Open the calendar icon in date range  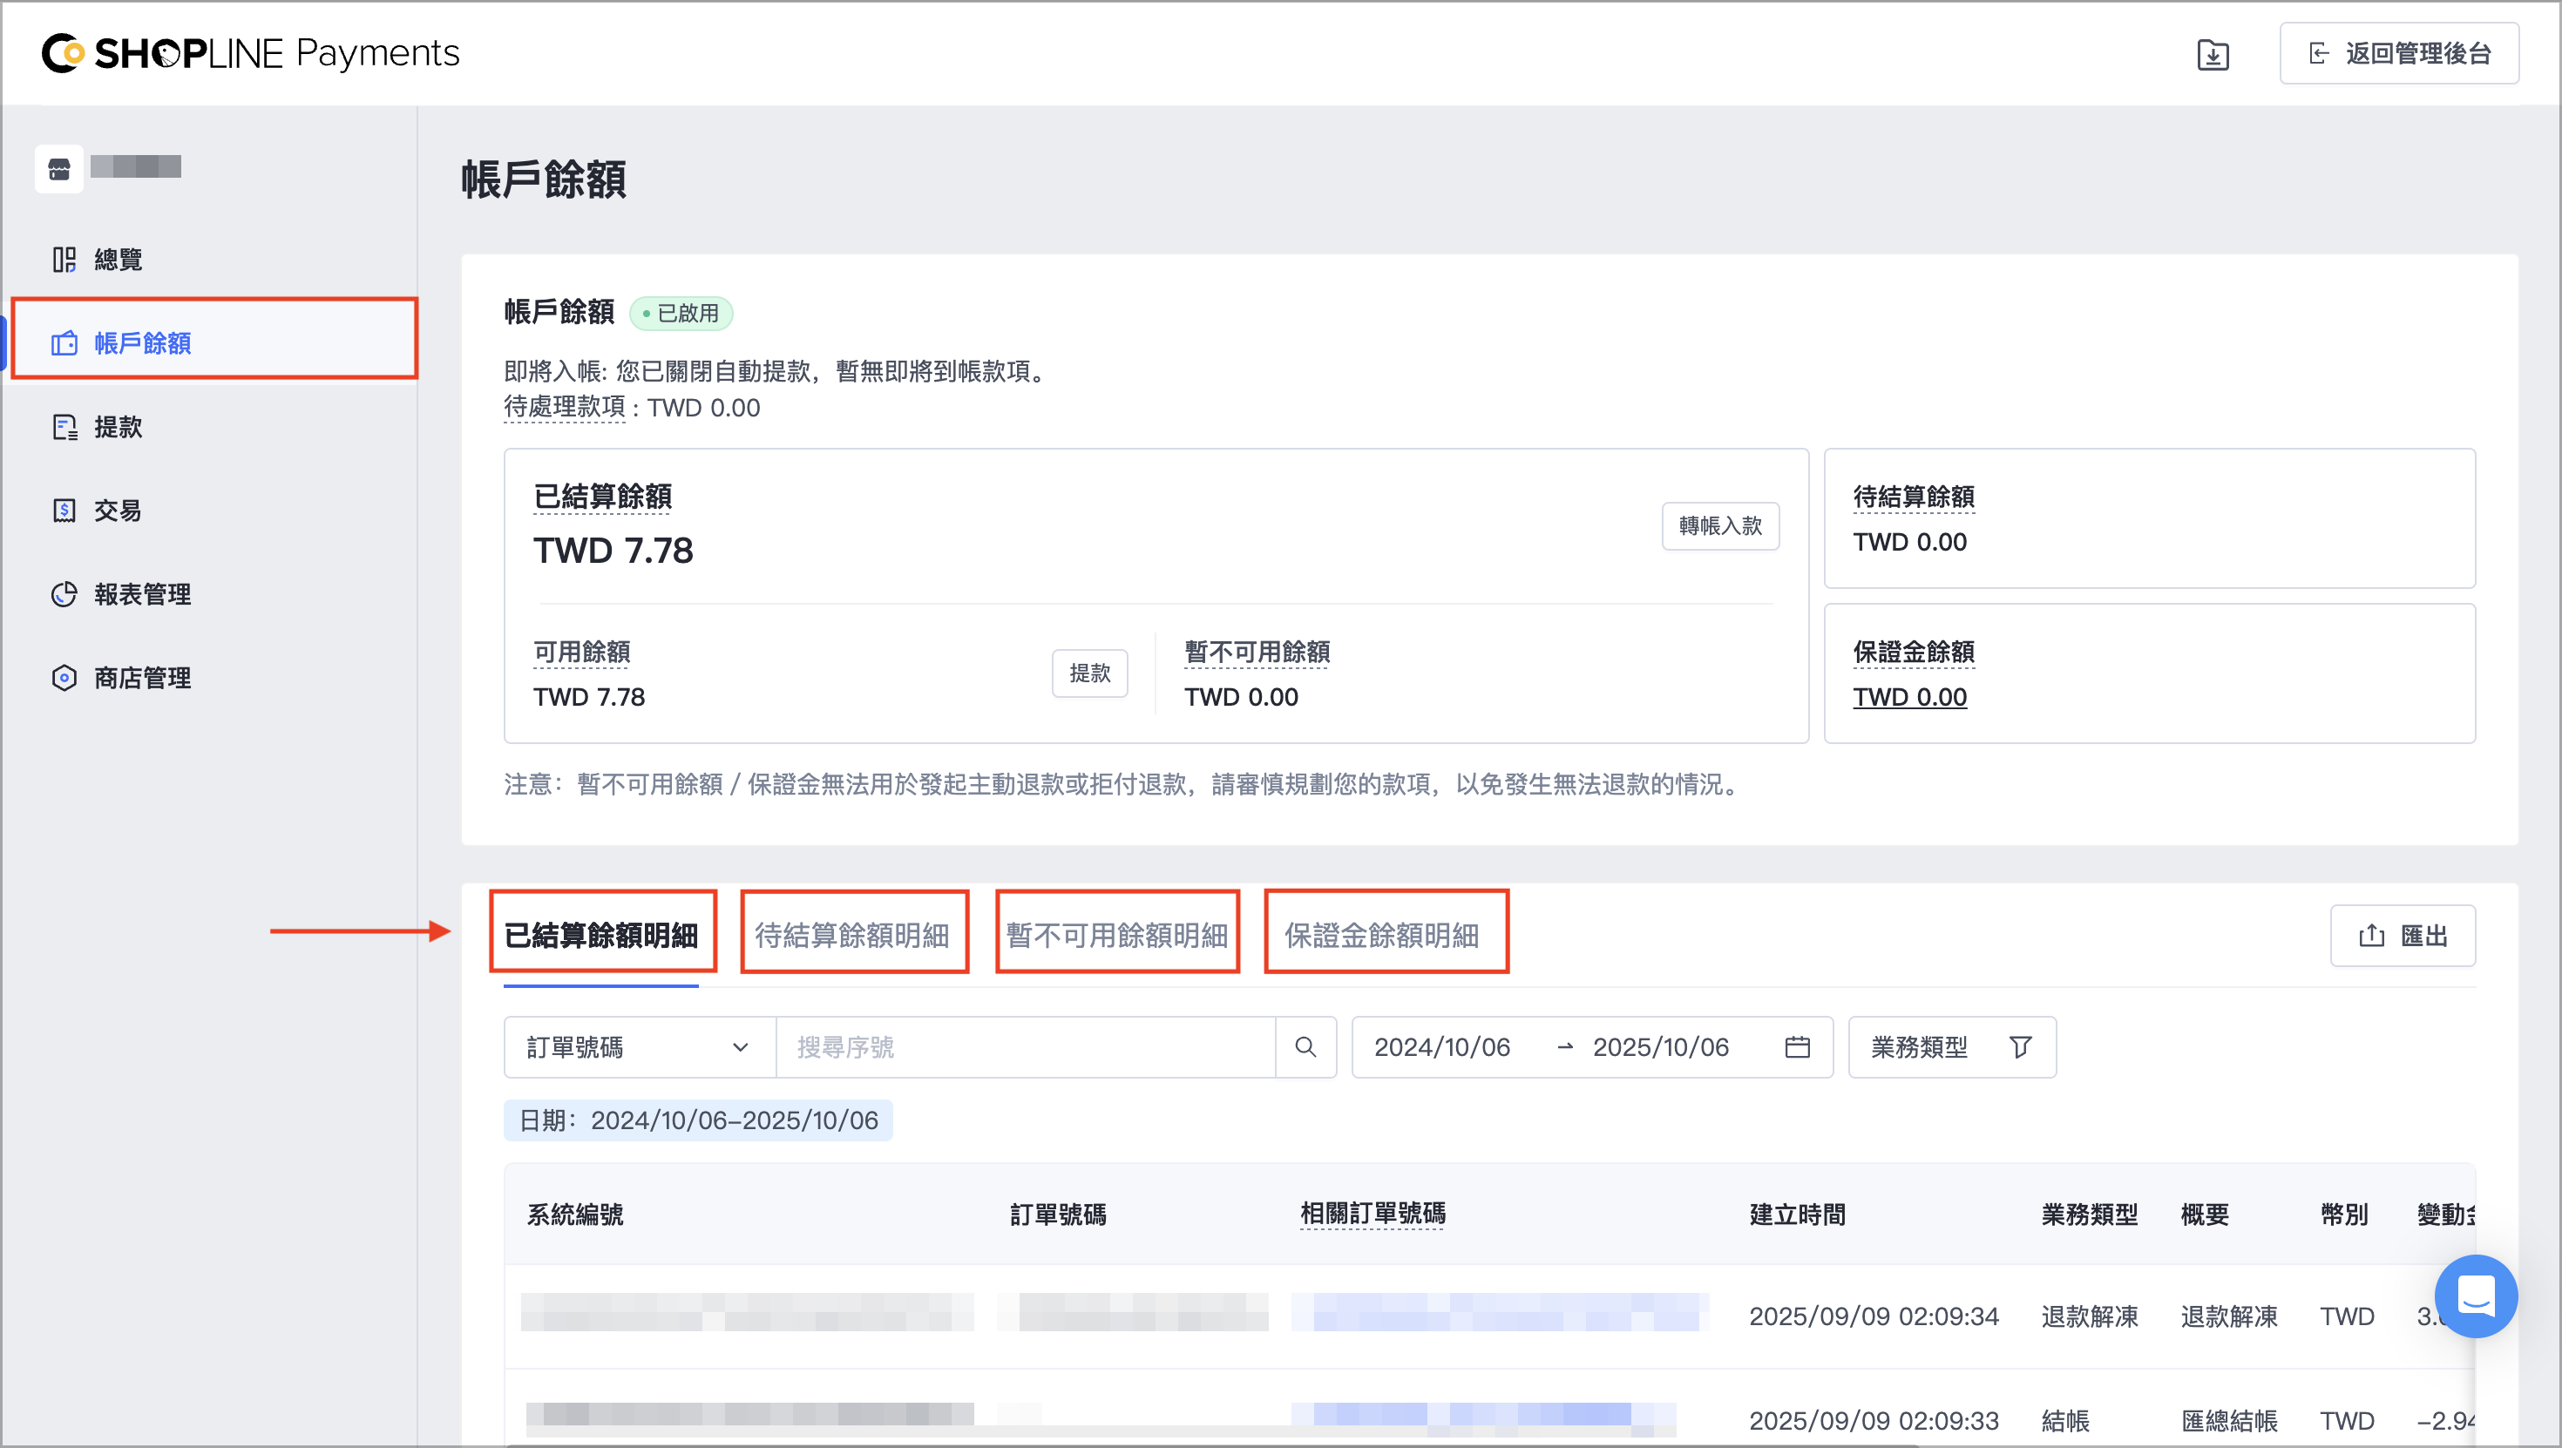pyautogui.click(x=1796, y=1046)
